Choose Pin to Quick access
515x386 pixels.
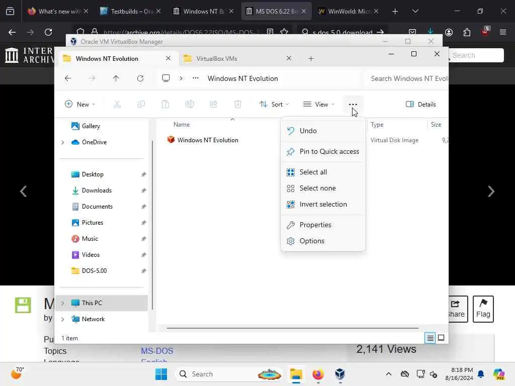coord(323,152)
